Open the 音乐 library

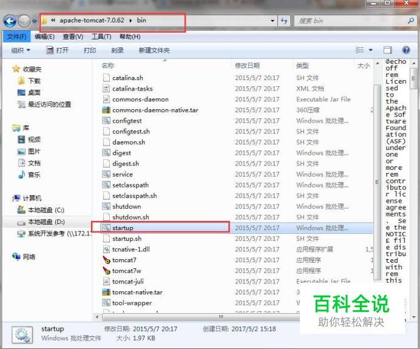point(29,175)
